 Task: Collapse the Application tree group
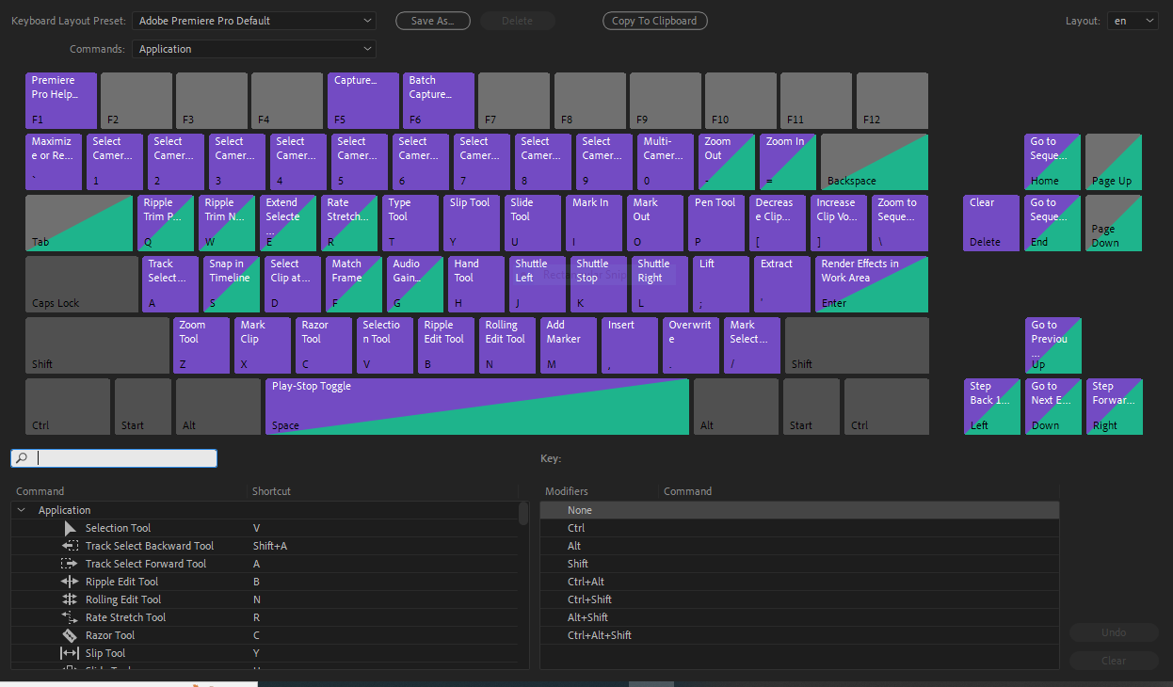[x=22, y=510]
